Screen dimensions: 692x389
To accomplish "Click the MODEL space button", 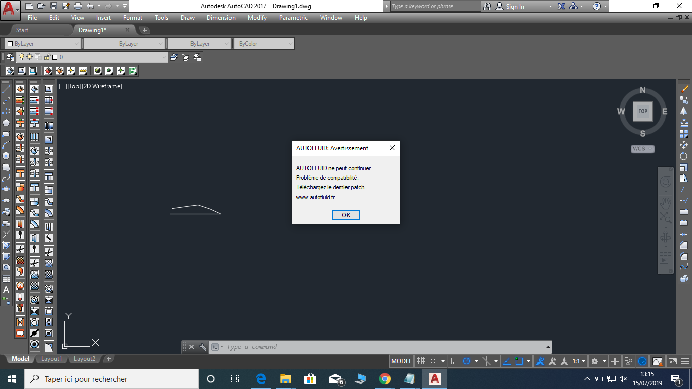I will pos(402,361).
